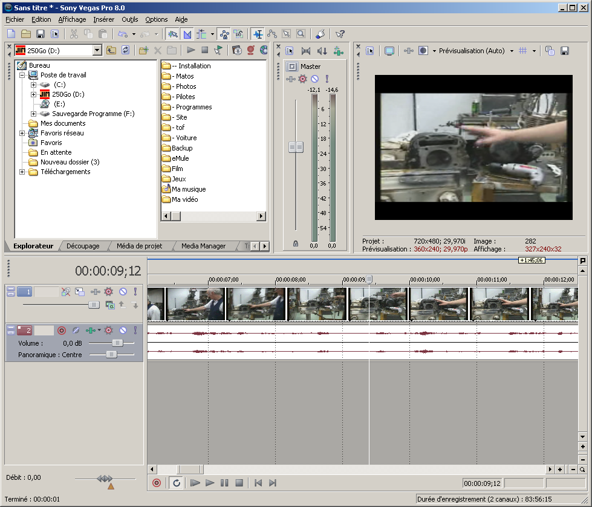Select the Selection Edit tool icon

point(287,34)
